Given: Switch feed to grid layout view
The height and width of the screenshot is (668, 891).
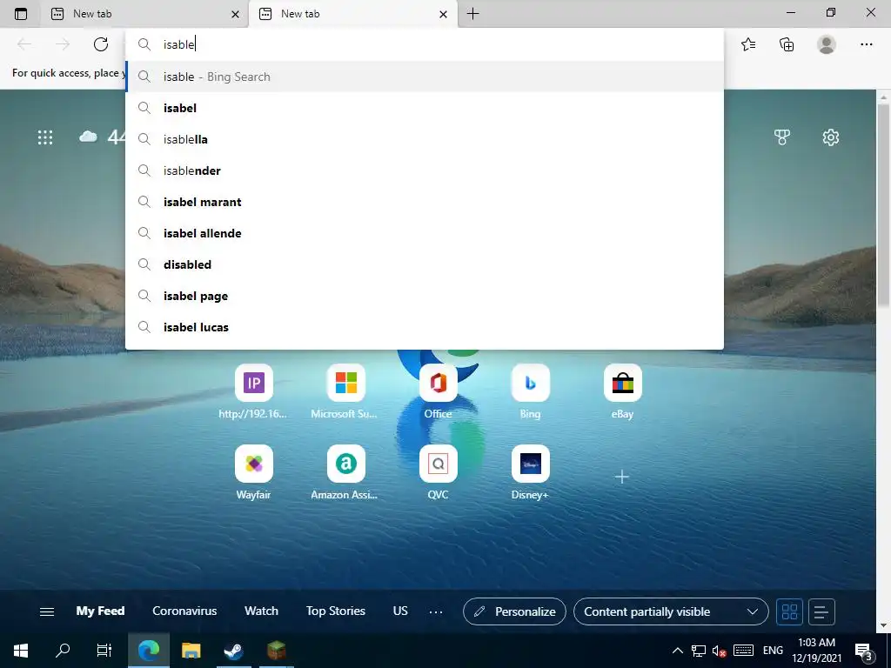Looking at the screenshot, I should tap(789, 611).
